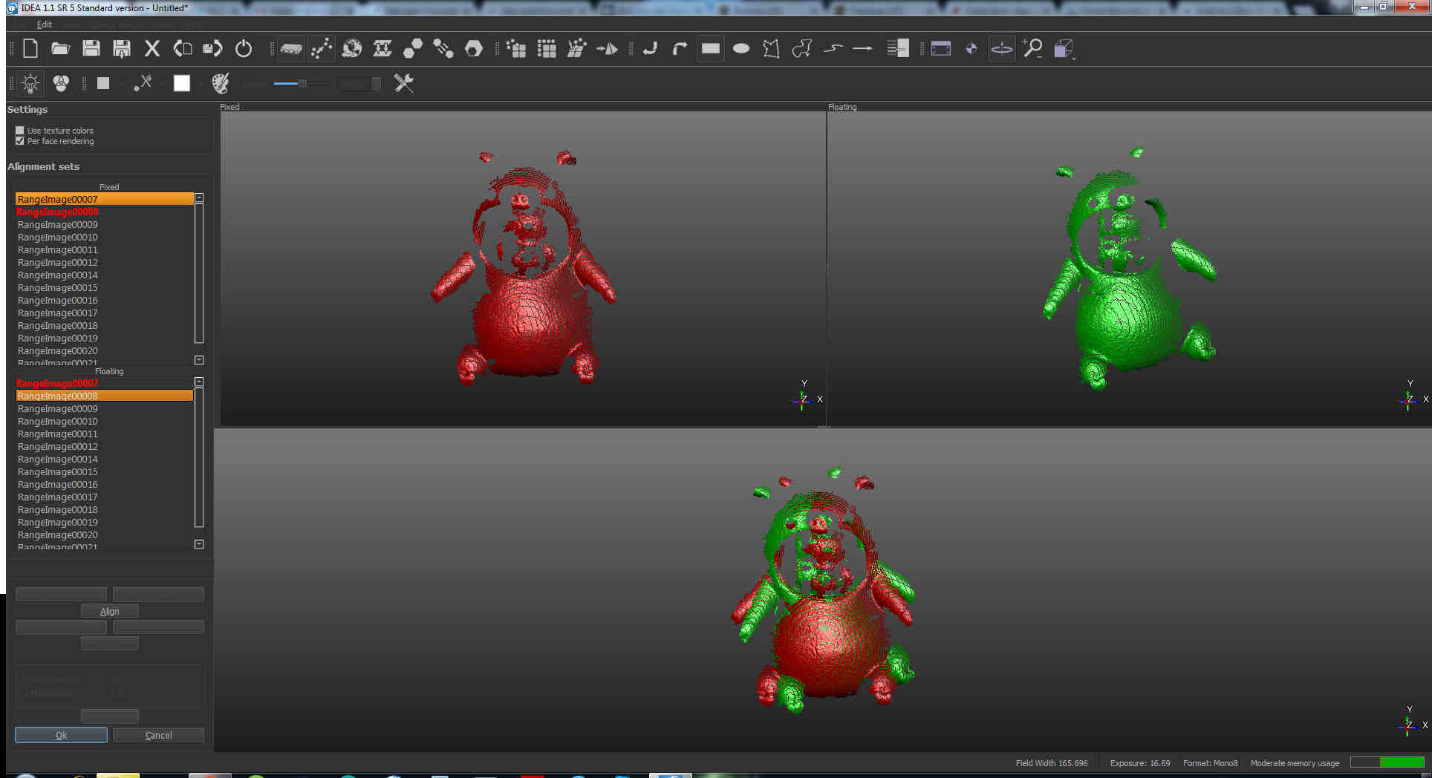
Task: Click the power button icon
Action: pos(244,49)
